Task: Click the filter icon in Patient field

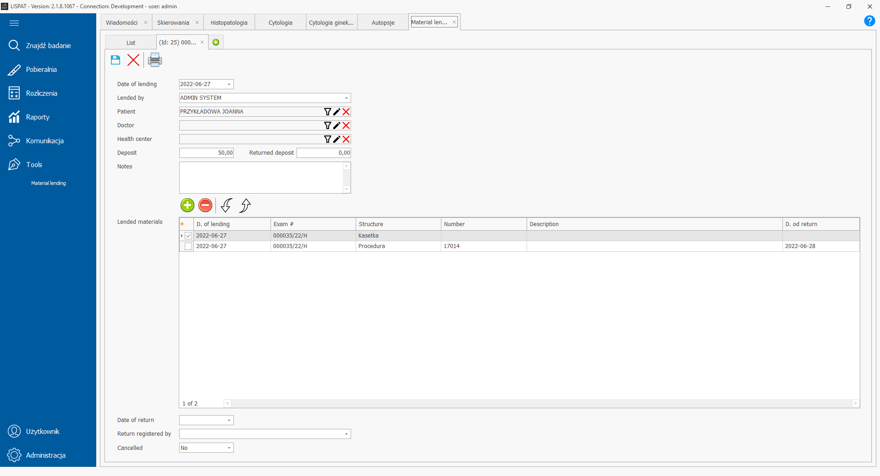Action: pos(327,112)
